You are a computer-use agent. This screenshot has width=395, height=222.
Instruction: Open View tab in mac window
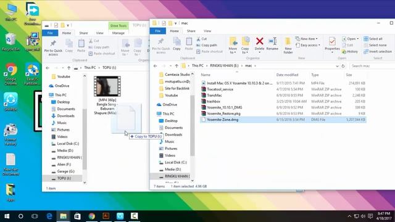coord(207,31)
